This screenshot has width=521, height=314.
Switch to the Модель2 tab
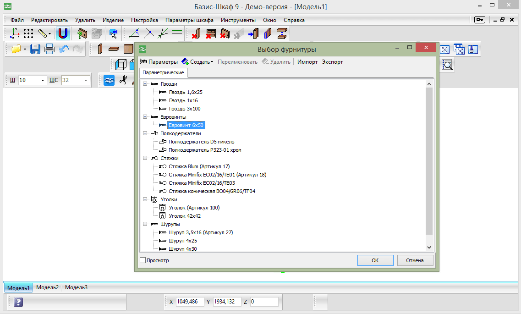[x=47, y=287]
